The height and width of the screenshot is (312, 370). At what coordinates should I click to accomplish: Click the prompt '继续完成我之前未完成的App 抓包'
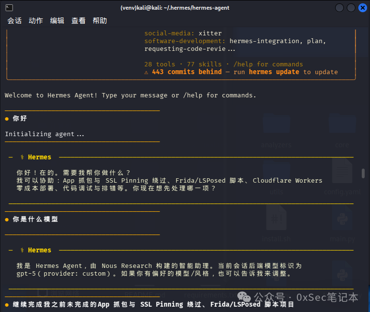pos(154,304)
